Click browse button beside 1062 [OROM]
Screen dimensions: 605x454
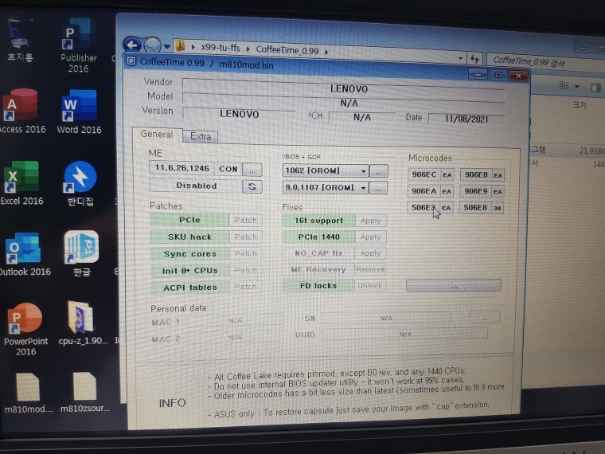[378, 171]
